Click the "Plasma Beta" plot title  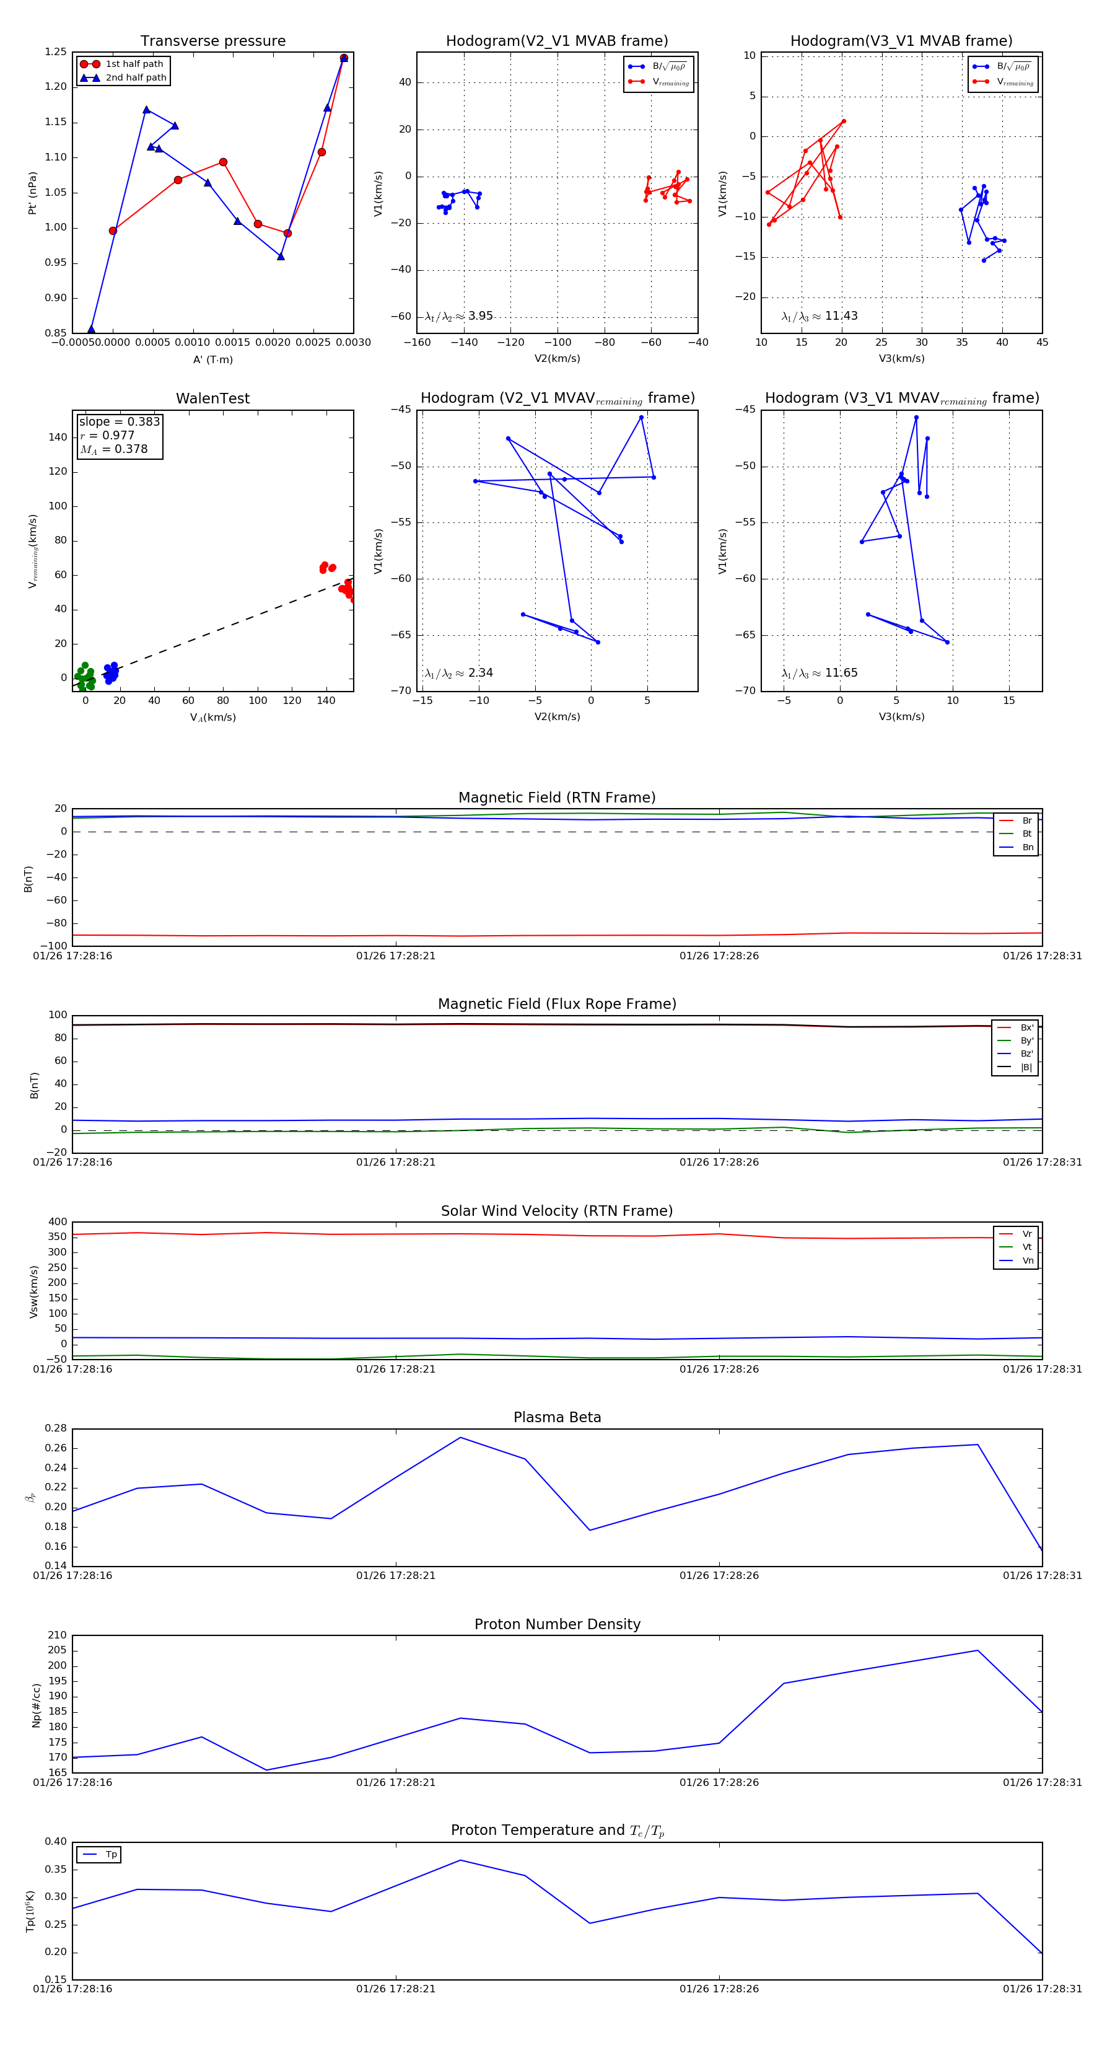click(557, 1418)
